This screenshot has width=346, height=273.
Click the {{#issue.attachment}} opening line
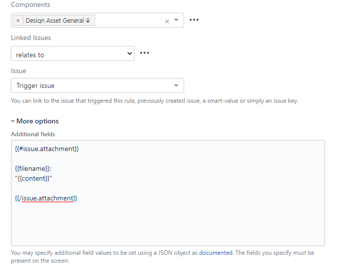point(47,149)
